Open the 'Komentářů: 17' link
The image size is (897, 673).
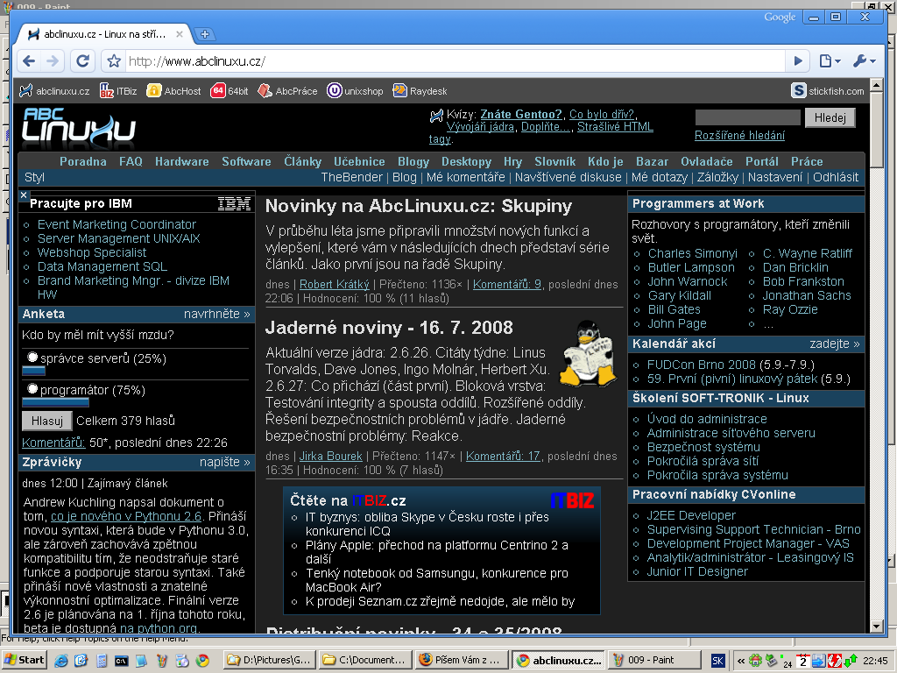pos(503,456)
